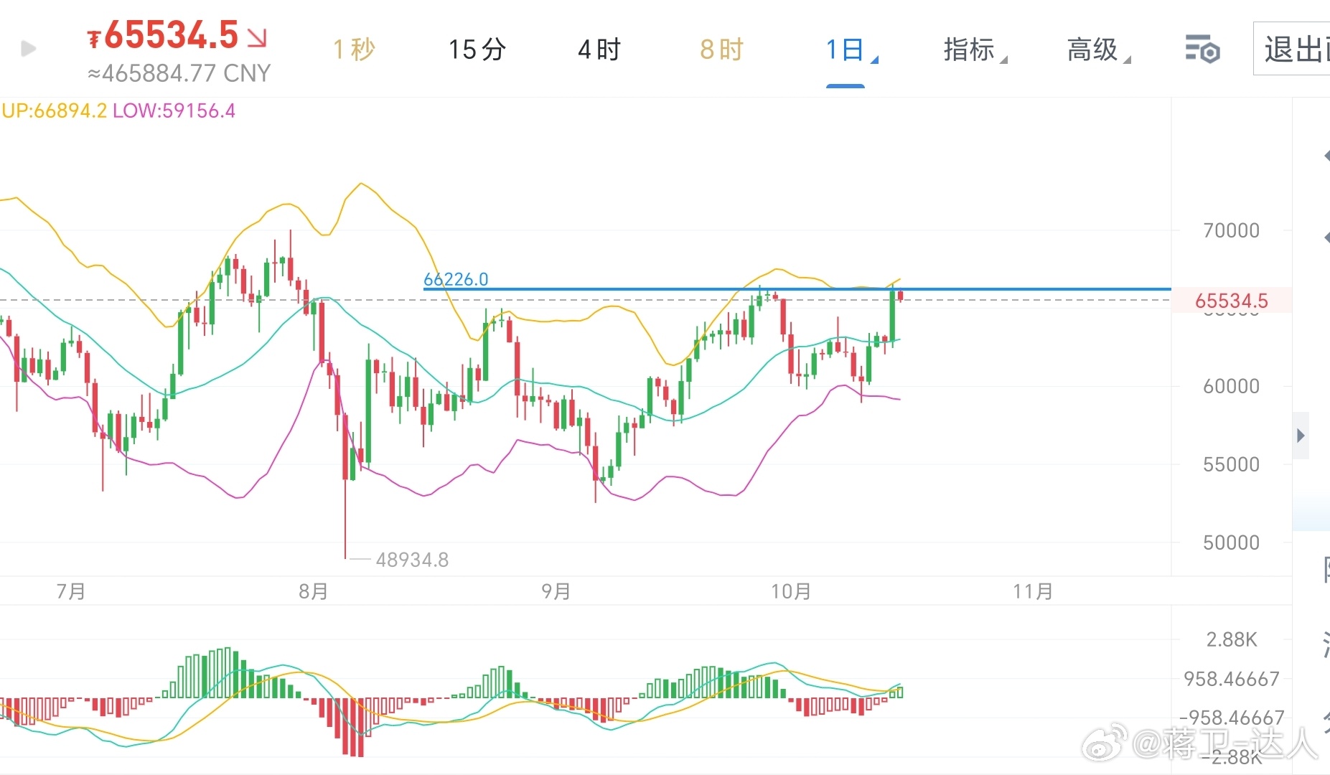Viewport: 1330px width, 775px height.
Task: Click the 2.88K MACD axis label
Action: [x=1232, y=639]
